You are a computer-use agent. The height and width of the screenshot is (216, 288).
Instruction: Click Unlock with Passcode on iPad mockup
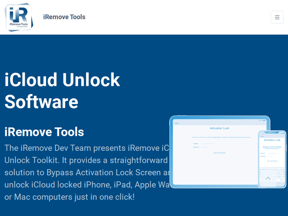(219, 153)
